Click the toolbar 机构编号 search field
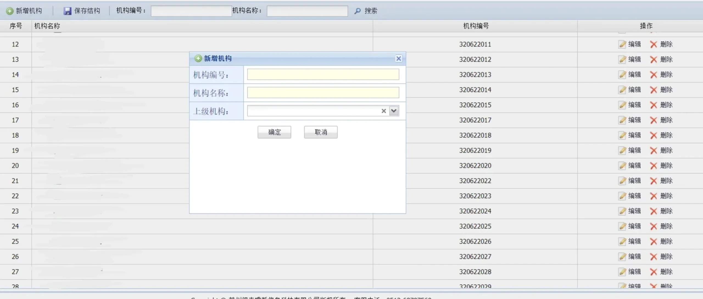The height and width of the screenshot is (299, 703). (x=191, y=11)
